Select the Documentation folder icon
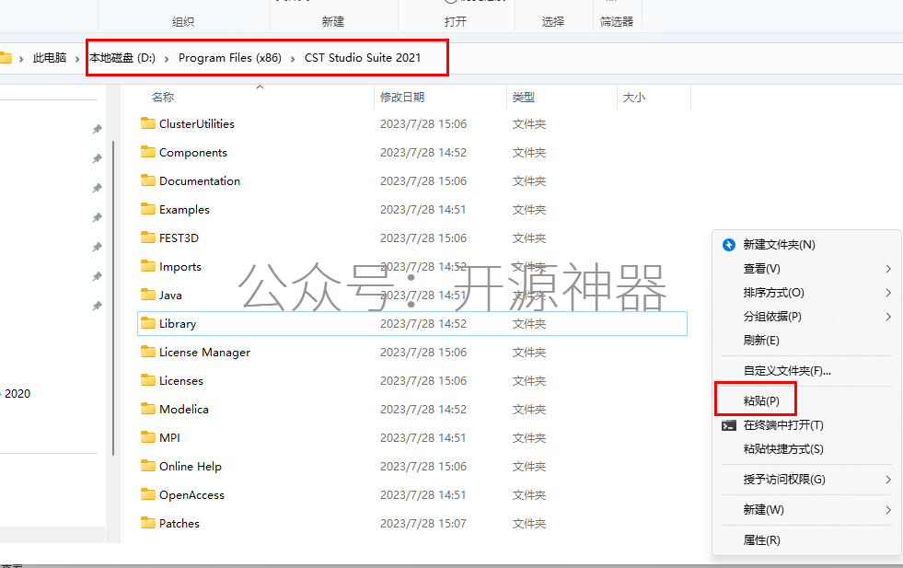Image resolution: width=903 pixels, height=568 pixels. [148, 180]
